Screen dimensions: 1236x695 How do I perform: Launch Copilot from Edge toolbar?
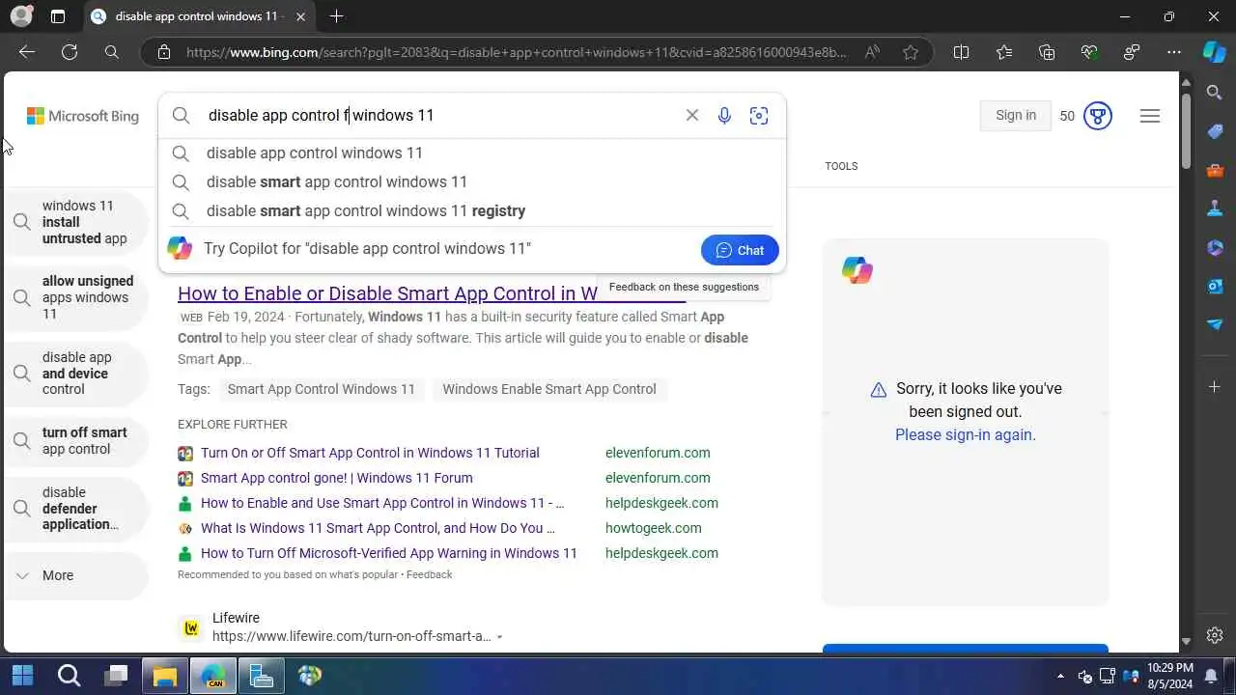[1214, 52]
